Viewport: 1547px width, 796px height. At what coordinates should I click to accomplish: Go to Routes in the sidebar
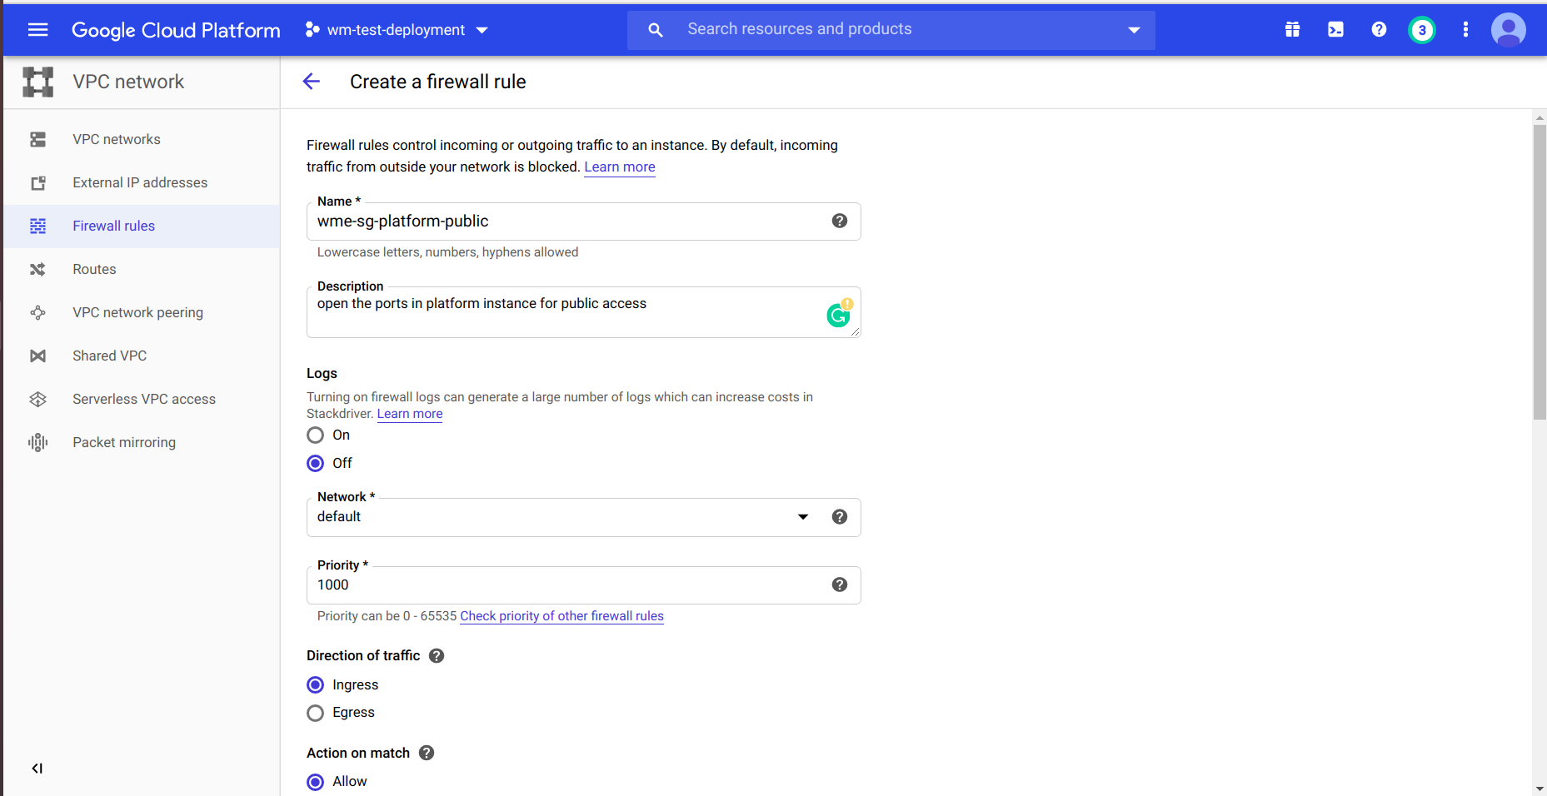click(94, 270)
